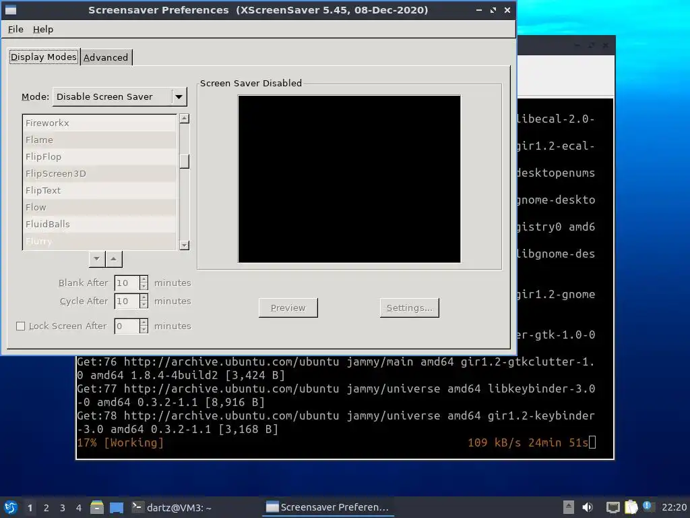Click the Cycle After spinner arrows
Screen dimensions: 690x518
click(x=144, y=301)
